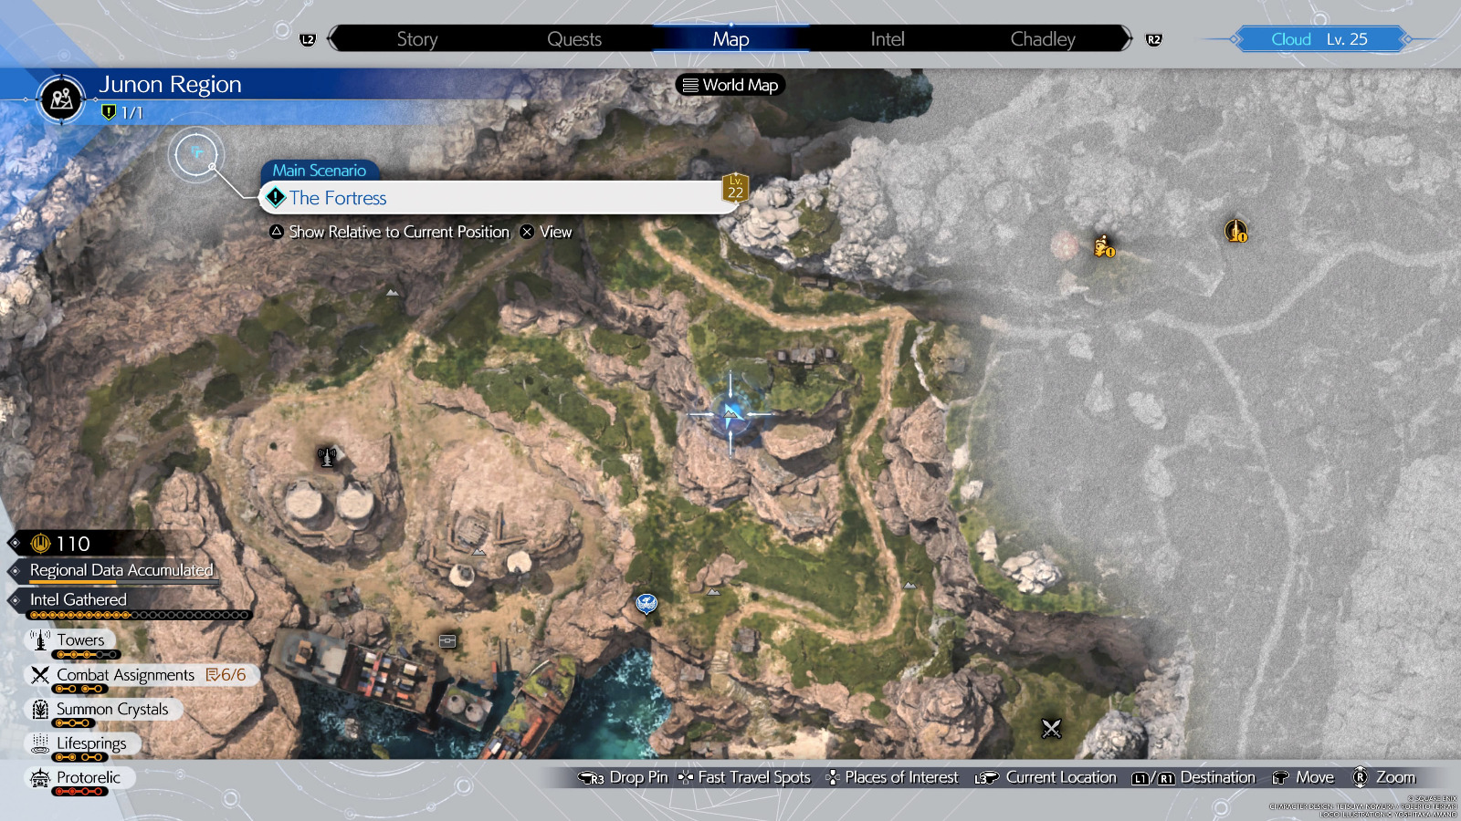Select the crossed-swords combat marker on the map

click(1050, 728)
